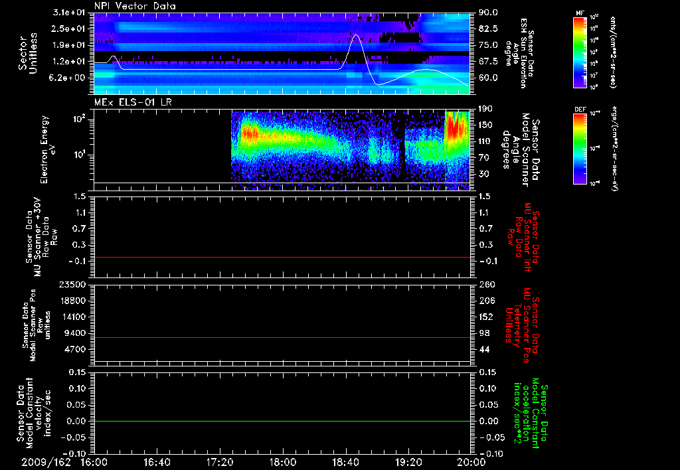The width and height of the screenshot is (680, 470).
Task: Click the NPI Vector Data spectrogram plot
Action: click(282, 53)
